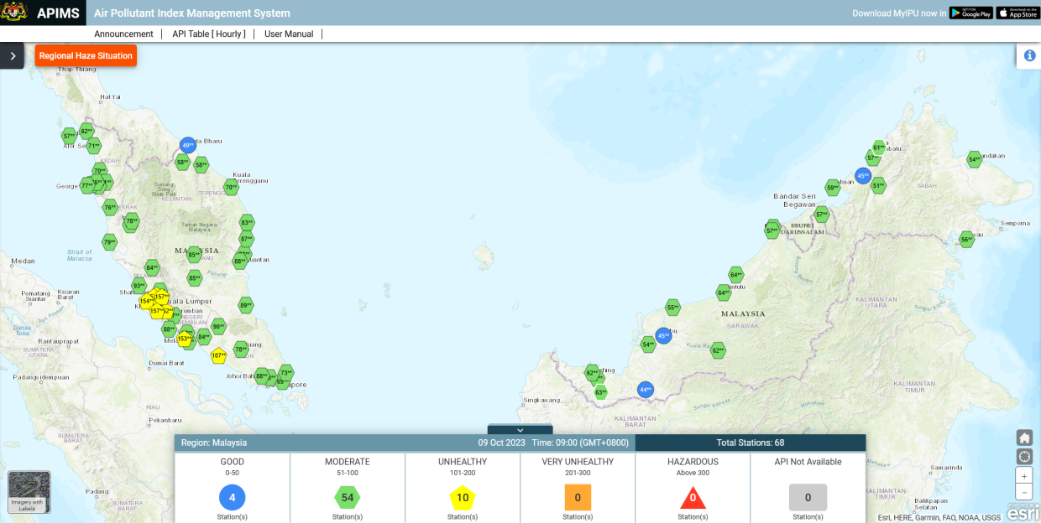
Task: Select green 76 station in Perak
Action: pos(110,207)
